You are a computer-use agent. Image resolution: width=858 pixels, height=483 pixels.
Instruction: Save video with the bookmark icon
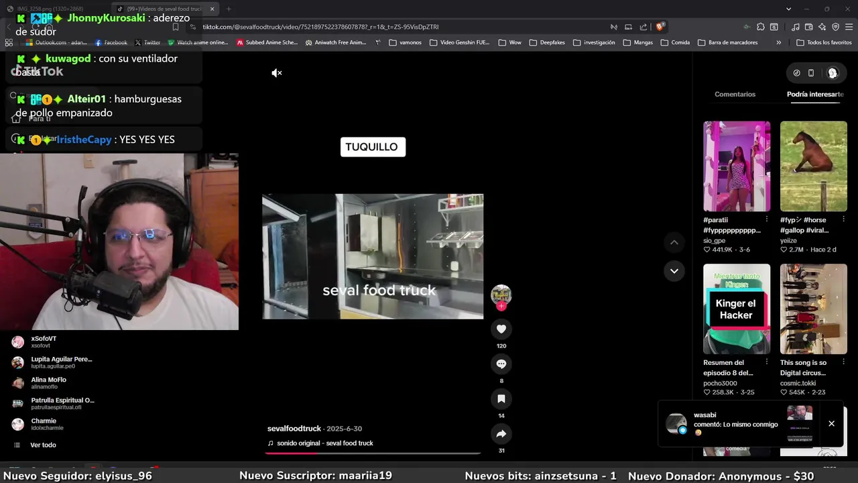coord(501,398)
